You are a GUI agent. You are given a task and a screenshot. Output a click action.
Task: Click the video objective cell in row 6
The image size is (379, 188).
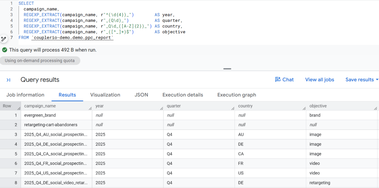[342, 164]
